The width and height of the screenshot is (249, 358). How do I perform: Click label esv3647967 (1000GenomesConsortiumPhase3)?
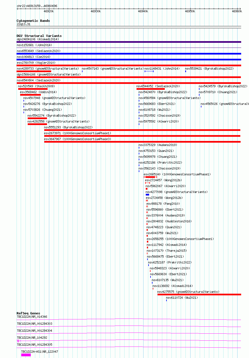pos(77,139)
